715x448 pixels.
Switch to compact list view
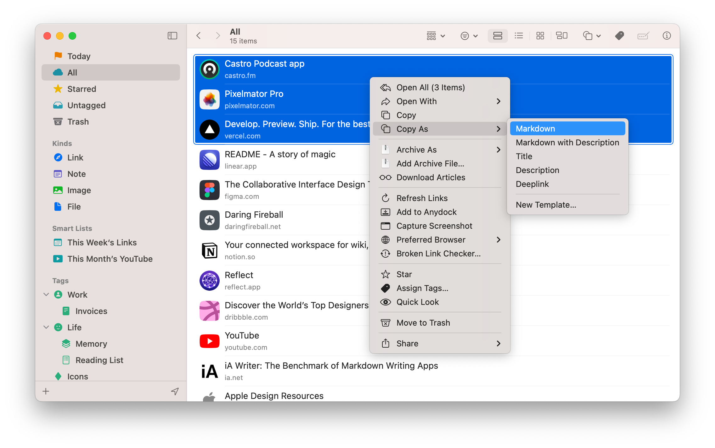519,36
